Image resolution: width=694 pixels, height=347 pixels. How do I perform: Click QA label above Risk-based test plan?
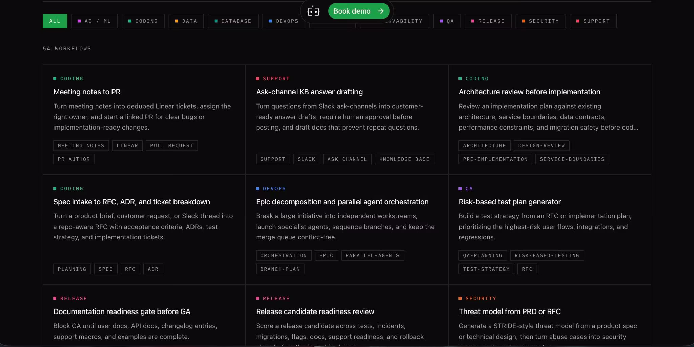(469, 189)
